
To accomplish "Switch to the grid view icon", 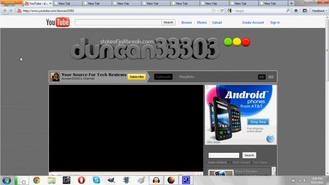I will [x=271, y=77].
